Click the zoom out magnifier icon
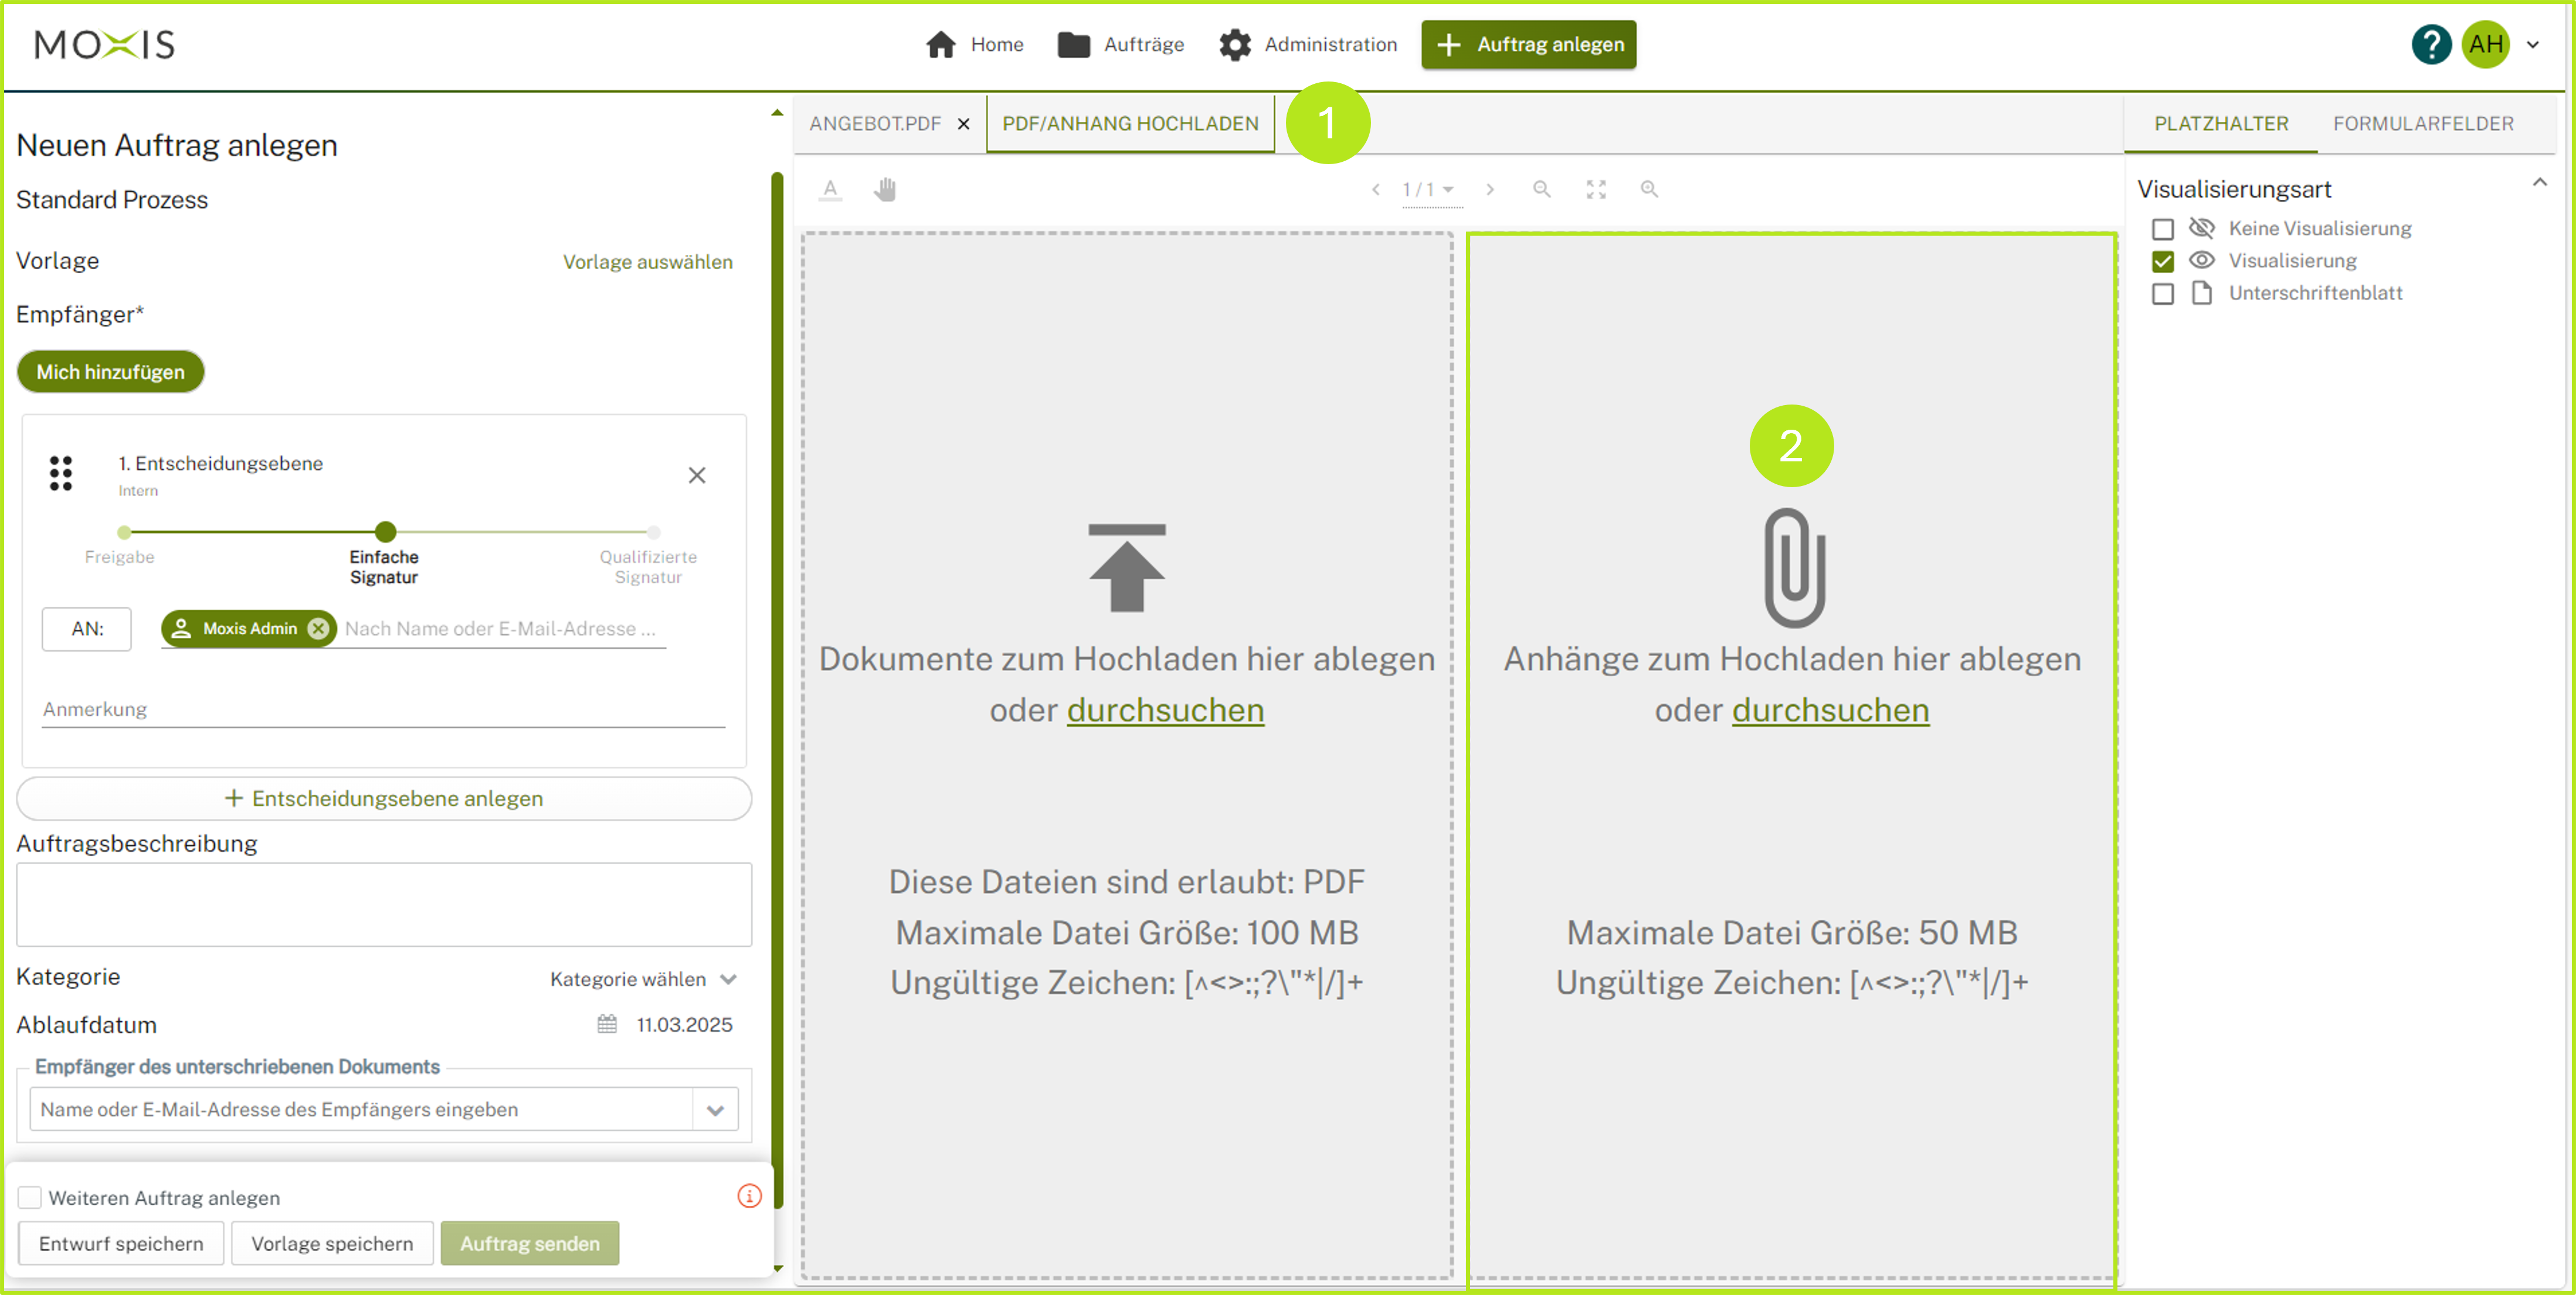Image resolution: width=2576 pixels, height=1295 pixels. [1541, 189]
